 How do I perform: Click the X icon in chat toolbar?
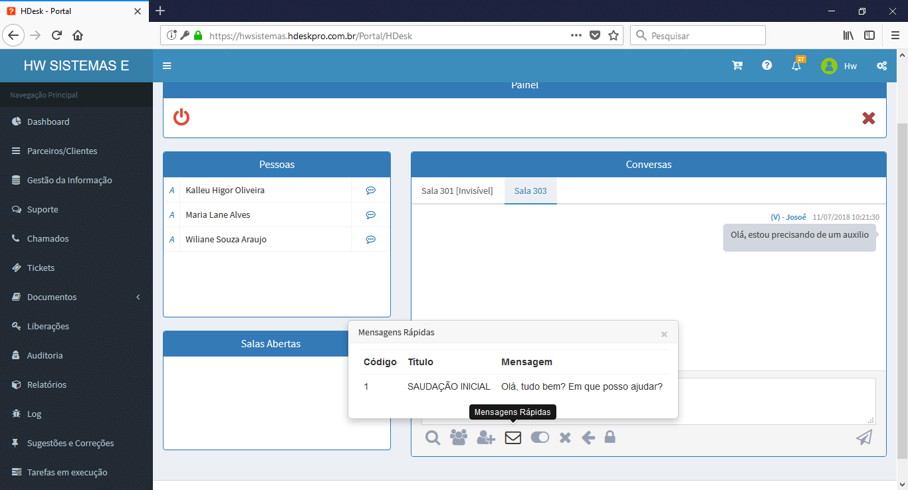coord(565,438)
